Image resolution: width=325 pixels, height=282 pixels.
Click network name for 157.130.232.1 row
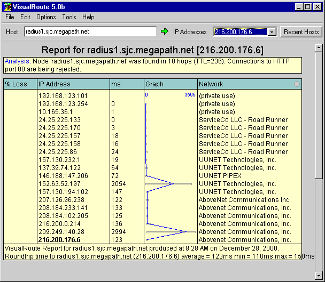(237, 160)
